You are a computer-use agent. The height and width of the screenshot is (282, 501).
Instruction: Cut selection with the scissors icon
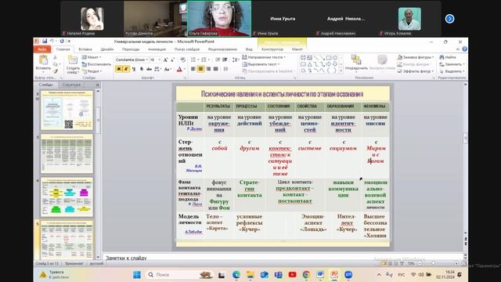click(x=55, y=57)
